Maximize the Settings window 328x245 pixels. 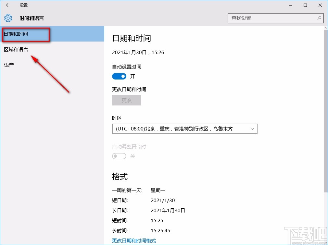click(x=305, y=5)
